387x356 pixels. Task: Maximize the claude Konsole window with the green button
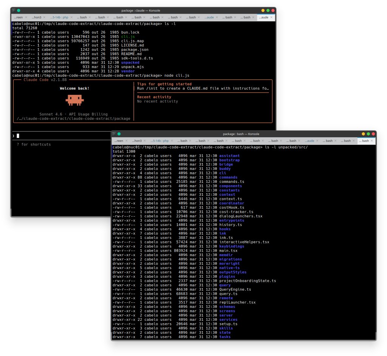268,10
